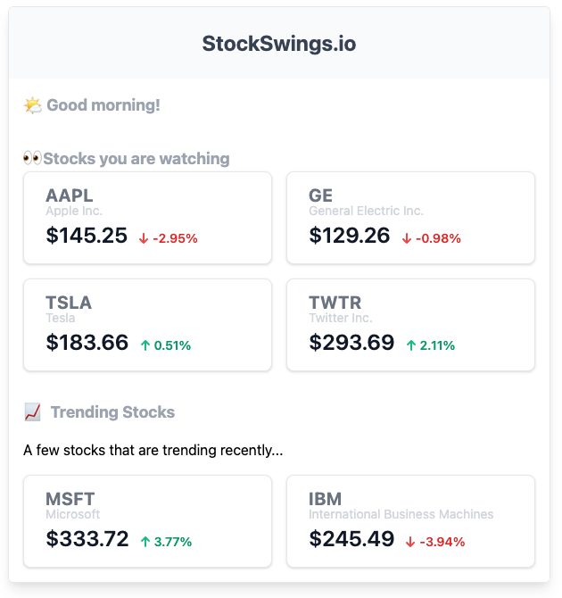Click the up arrow beside TWTR percentage
Screen dimensions: 562x598
point(411,345)
